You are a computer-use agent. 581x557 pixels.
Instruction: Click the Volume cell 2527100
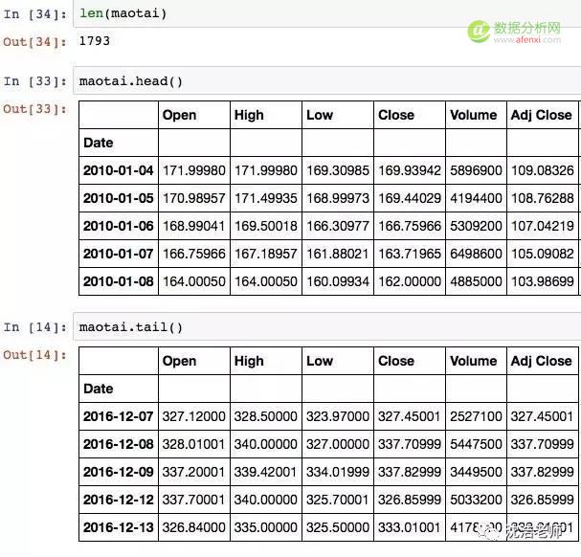[476, 416]
